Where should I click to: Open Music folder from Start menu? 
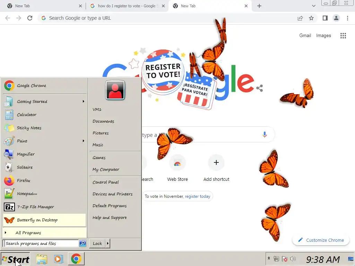(x=98, y=145)
